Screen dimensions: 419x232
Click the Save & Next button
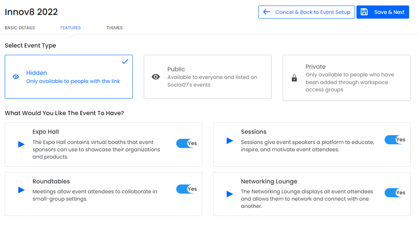(x=383, y=12)
